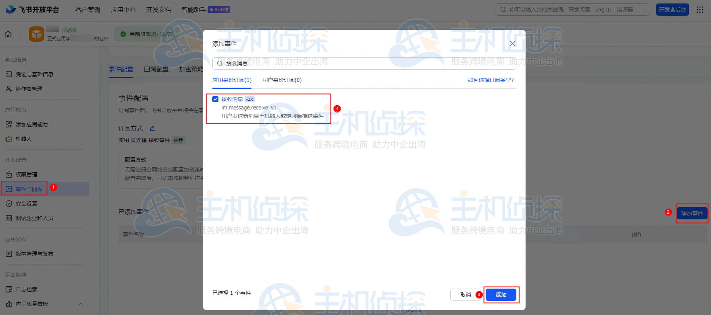Click the 安全设置 shield icon

click(9, 204)
